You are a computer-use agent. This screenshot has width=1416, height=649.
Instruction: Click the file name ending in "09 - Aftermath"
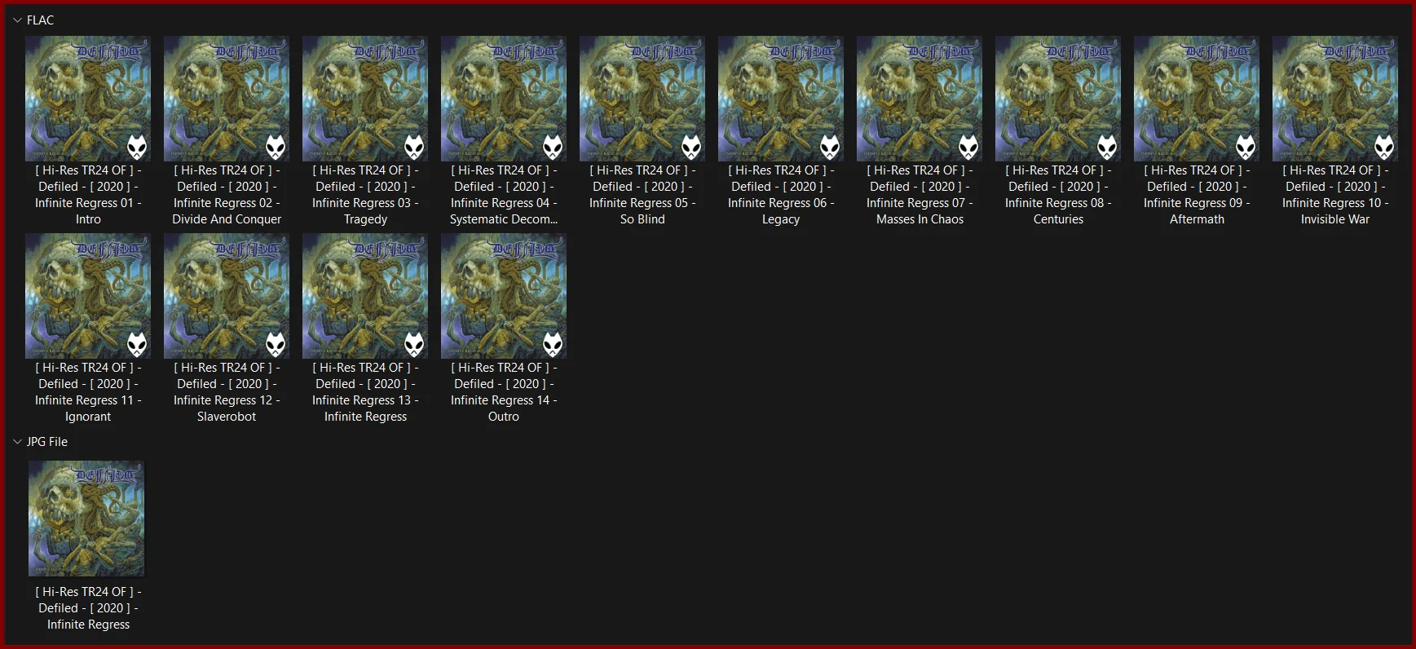point(1197,195)
